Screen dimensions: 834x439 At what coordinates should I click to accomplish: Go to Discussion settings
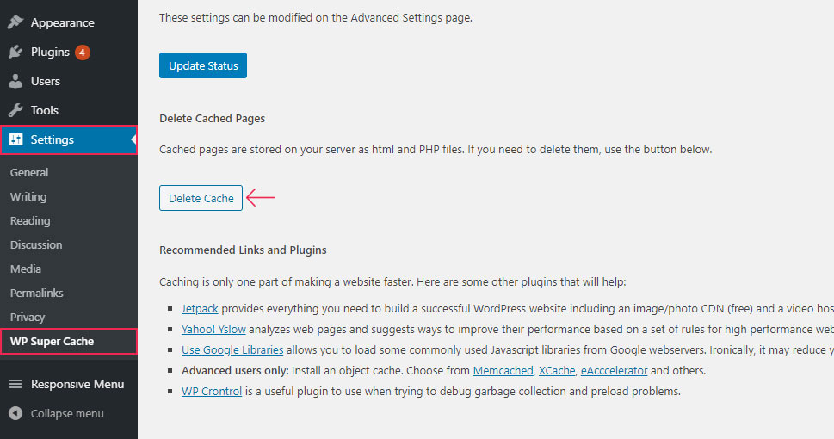(x=36, y=244)
